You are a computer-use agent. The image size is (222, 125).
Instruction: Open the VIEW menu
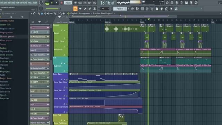17,3
